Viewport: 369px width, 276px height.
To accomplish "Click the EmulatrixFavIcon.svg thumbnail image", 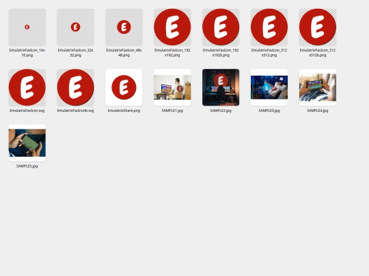I will [x=27, y=87].
